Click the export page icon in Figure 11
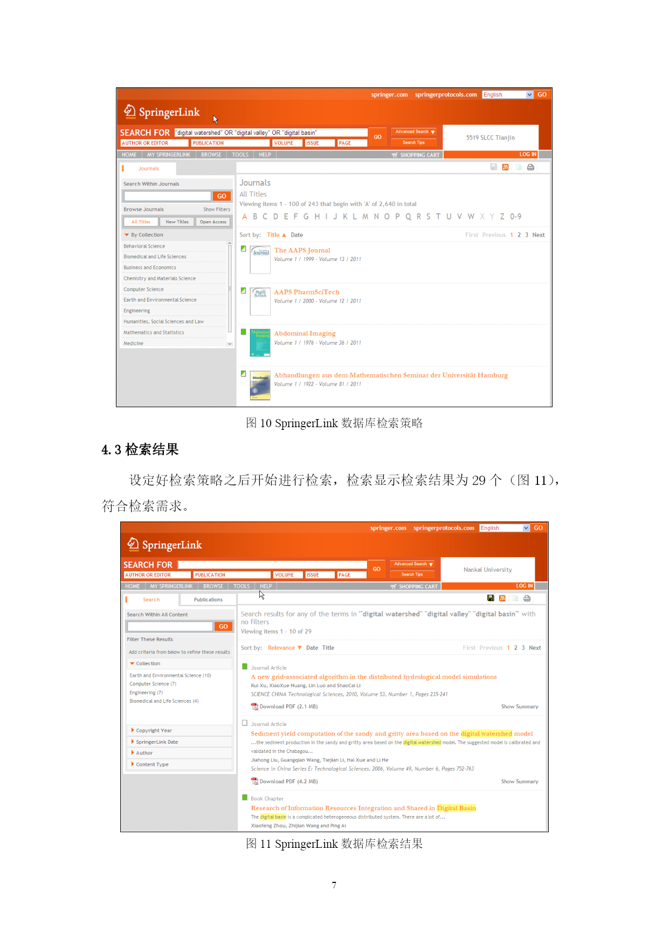669x946 pixels. [515, 598]
